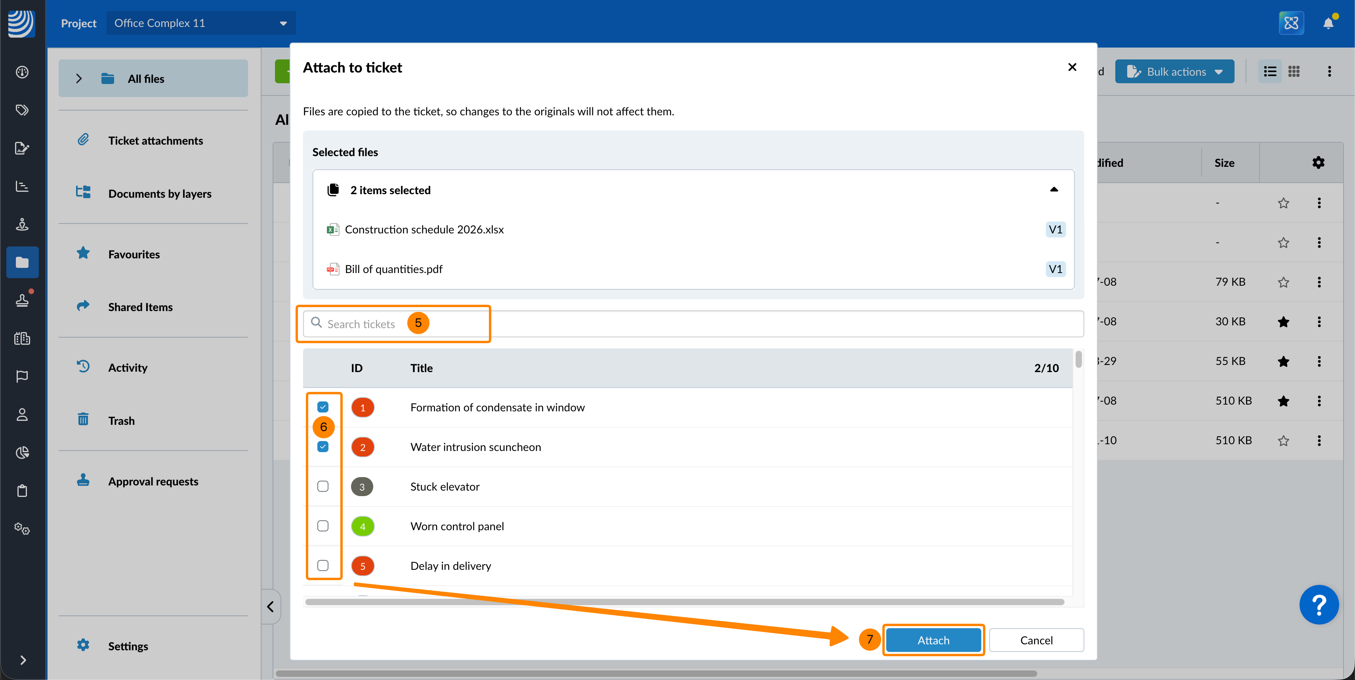The image size is (1355, 680).
Task: Expand the Bulk actions dropdown
Action: 1175,71
